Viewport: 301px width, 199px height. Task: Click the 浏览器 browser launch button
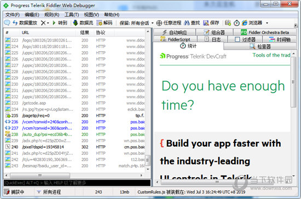pos(252,23)
